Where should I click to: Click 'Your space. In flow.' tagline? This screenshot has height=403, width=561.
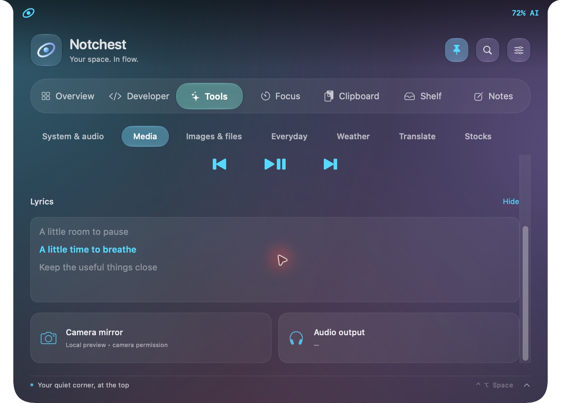(104, 59)
